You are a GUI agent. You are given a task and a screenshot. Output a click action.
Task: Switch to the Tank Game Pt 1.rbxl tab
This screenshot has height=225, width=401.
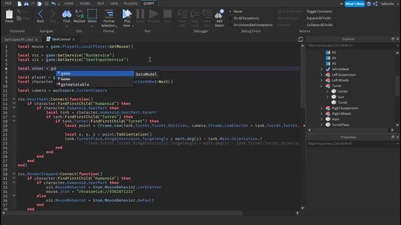(x=19, y=39)
